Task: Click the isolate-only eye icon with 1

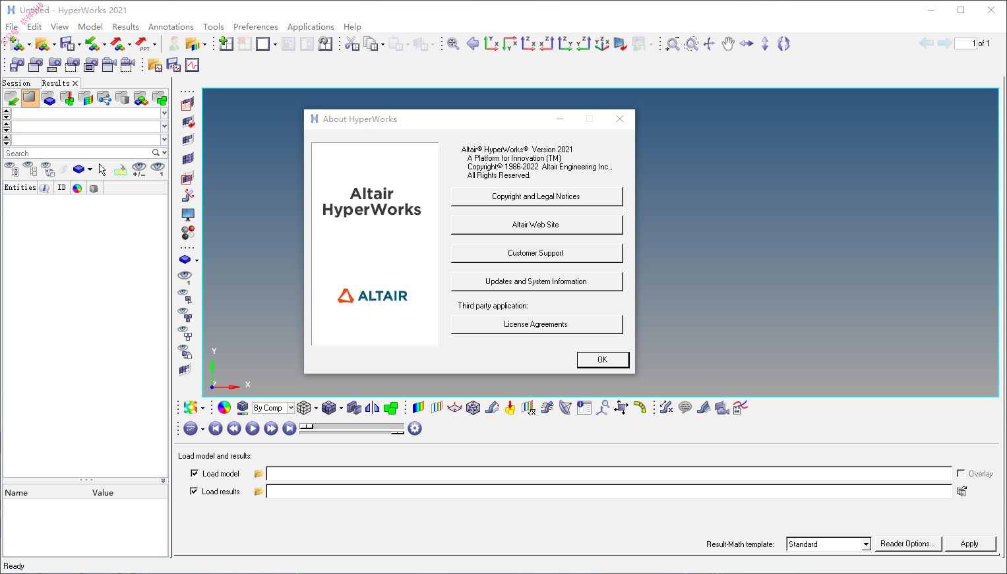Action: 158,169
